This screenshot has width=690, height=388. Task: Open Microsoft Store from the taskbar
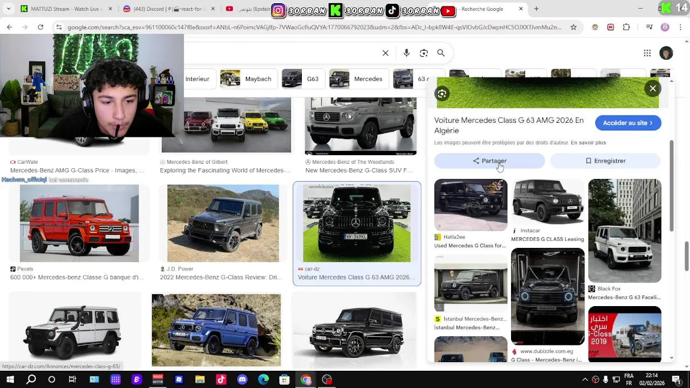point(285,379)
